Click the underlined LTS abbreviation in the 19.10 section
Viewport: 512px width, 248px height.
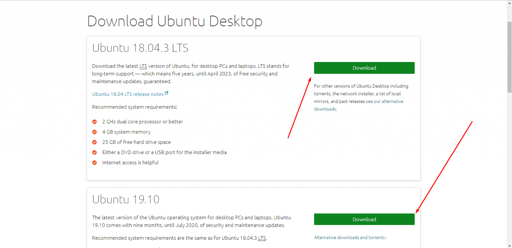262,238
